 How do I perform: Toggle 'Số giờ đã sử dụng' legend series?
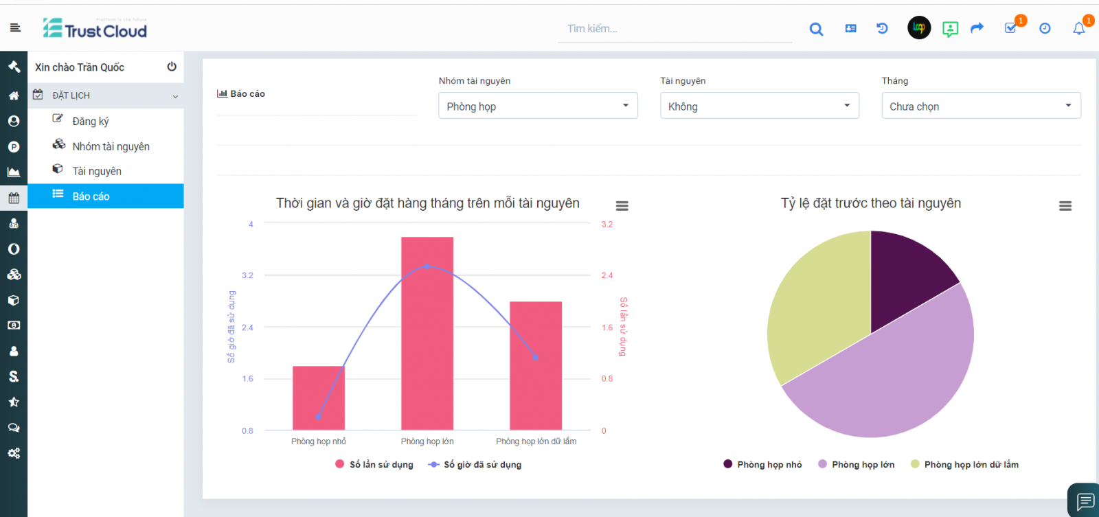(x=475, y=465)
